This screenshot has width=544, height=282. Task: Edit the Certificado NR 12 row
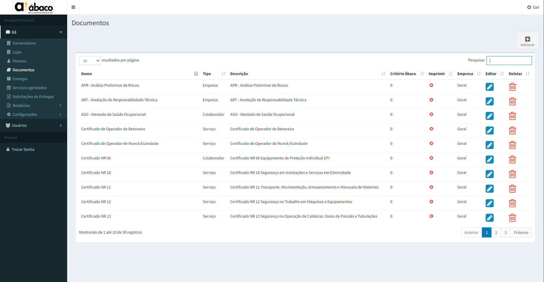pyautogui.click(x=490, y=203)
